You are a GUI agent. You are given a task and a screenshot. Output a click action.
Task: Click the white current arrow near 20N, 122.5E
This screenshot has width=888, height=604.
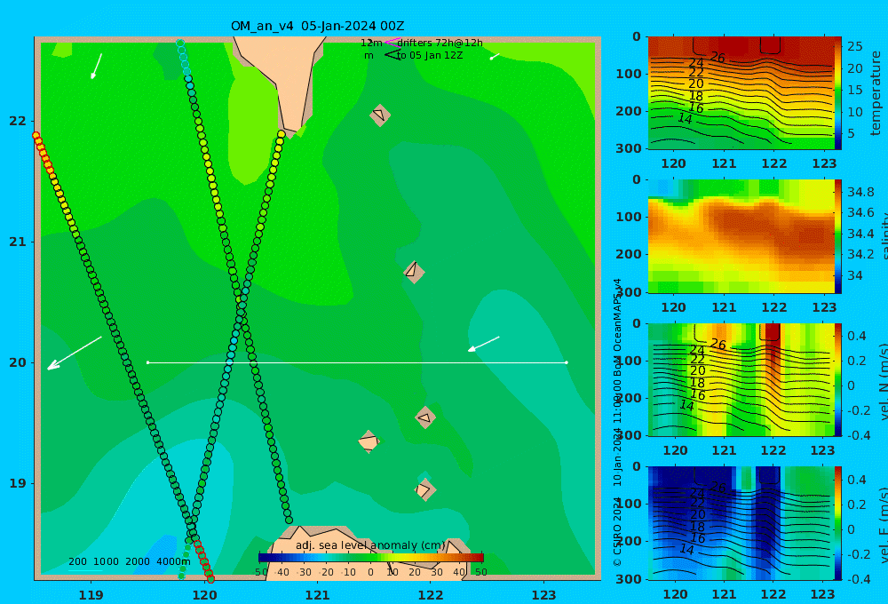484,344
